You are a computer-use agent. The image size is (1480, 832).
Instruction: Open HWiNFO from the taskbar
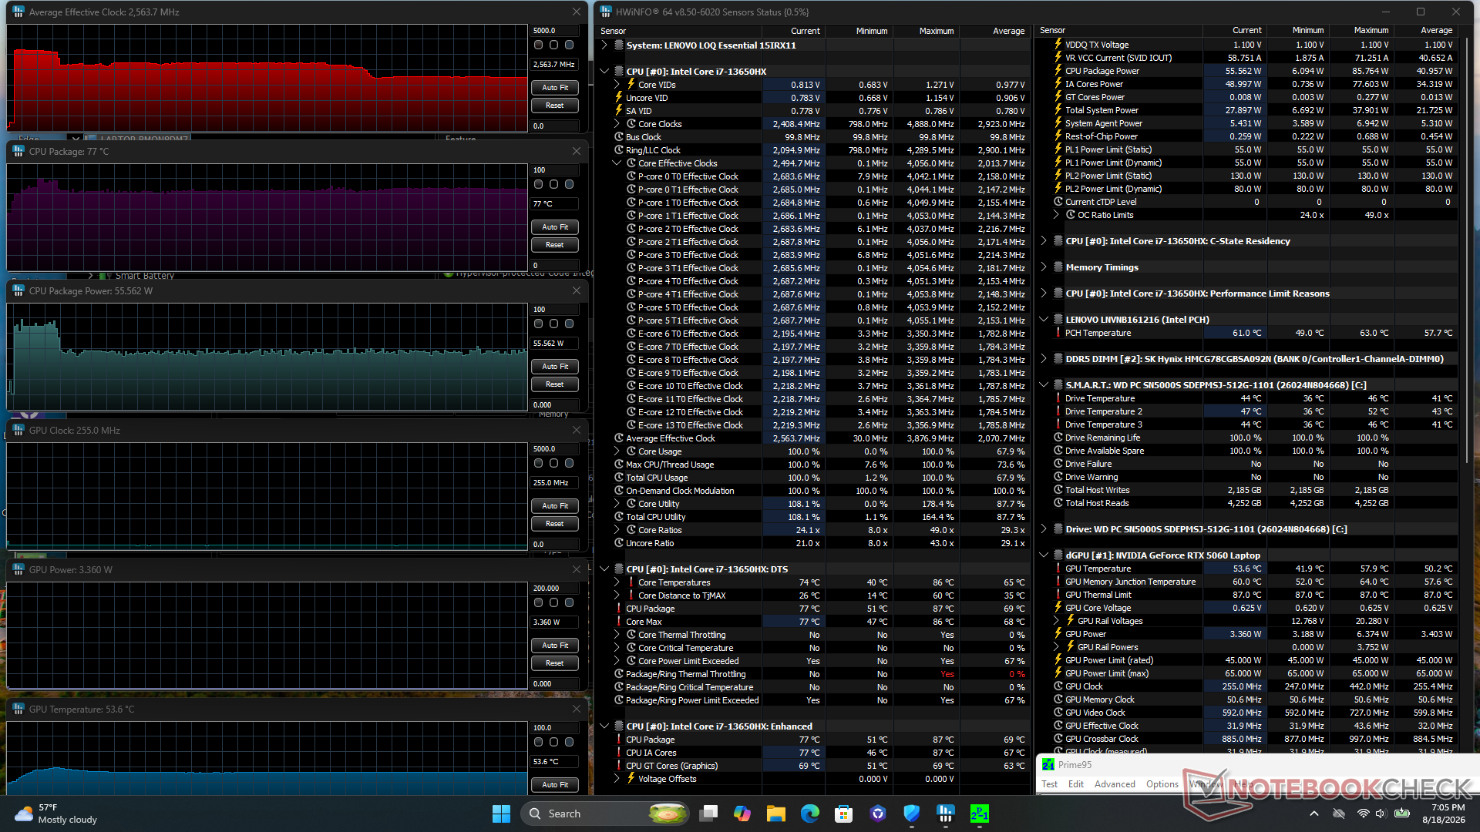point(945,814)
